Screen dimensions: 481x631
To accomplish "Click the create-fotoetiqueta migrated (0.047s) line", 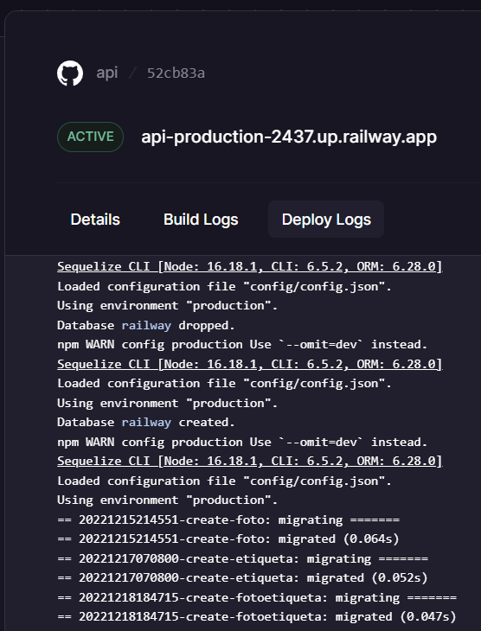I will 257,616.
